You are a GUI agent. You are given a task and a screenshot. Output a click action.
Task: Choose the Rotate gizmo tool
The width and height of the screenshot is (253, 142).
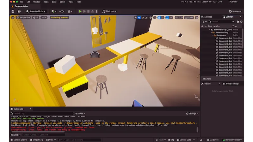click(x=143, y=18)
